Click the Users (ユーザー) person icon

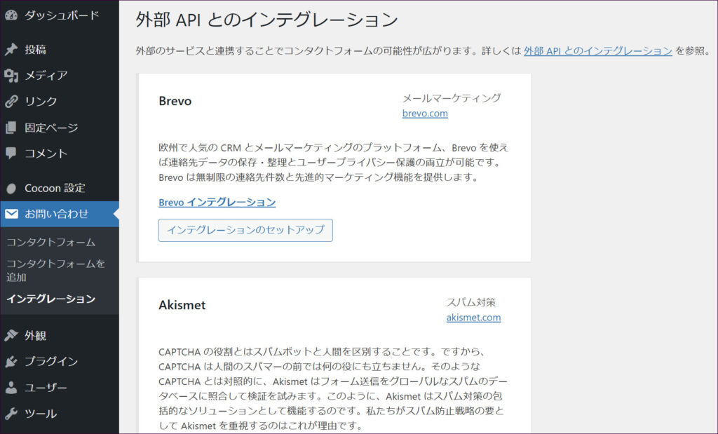tap(11, 388)
